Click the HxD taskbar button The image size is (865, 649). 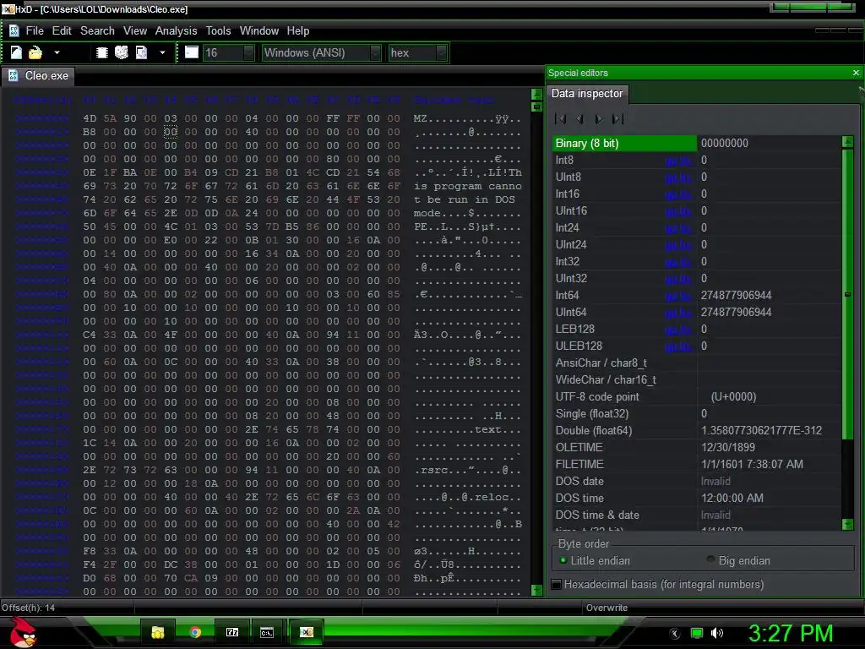click(x=306, y=632)
